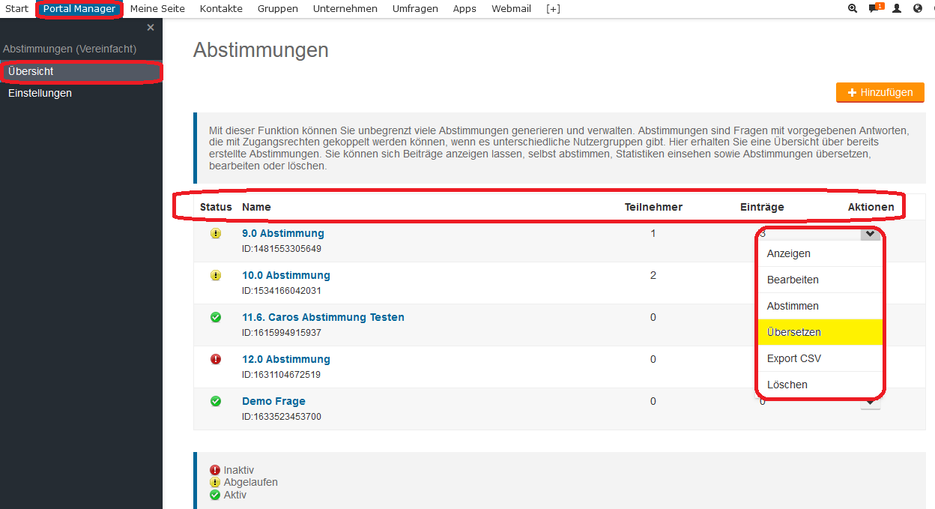The width and height of the screenshot is (935, 509).
Task: Open Gruppen in top navigation
Action: (278, 9)
